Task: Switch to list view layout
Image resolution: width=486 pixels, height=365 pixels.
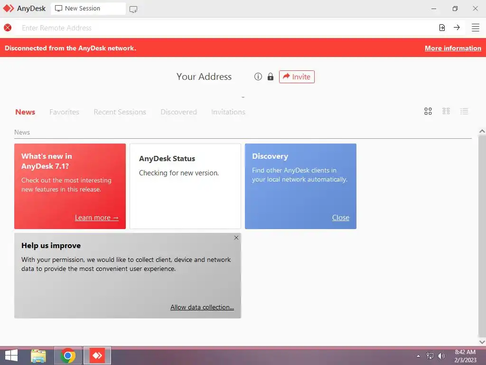Action: pos(464,111)
